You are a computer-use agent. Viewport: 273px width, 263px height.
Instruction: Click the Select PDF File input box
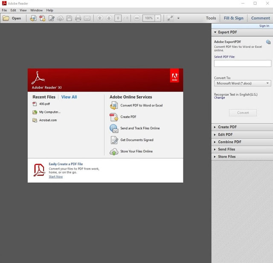[242, 64]
